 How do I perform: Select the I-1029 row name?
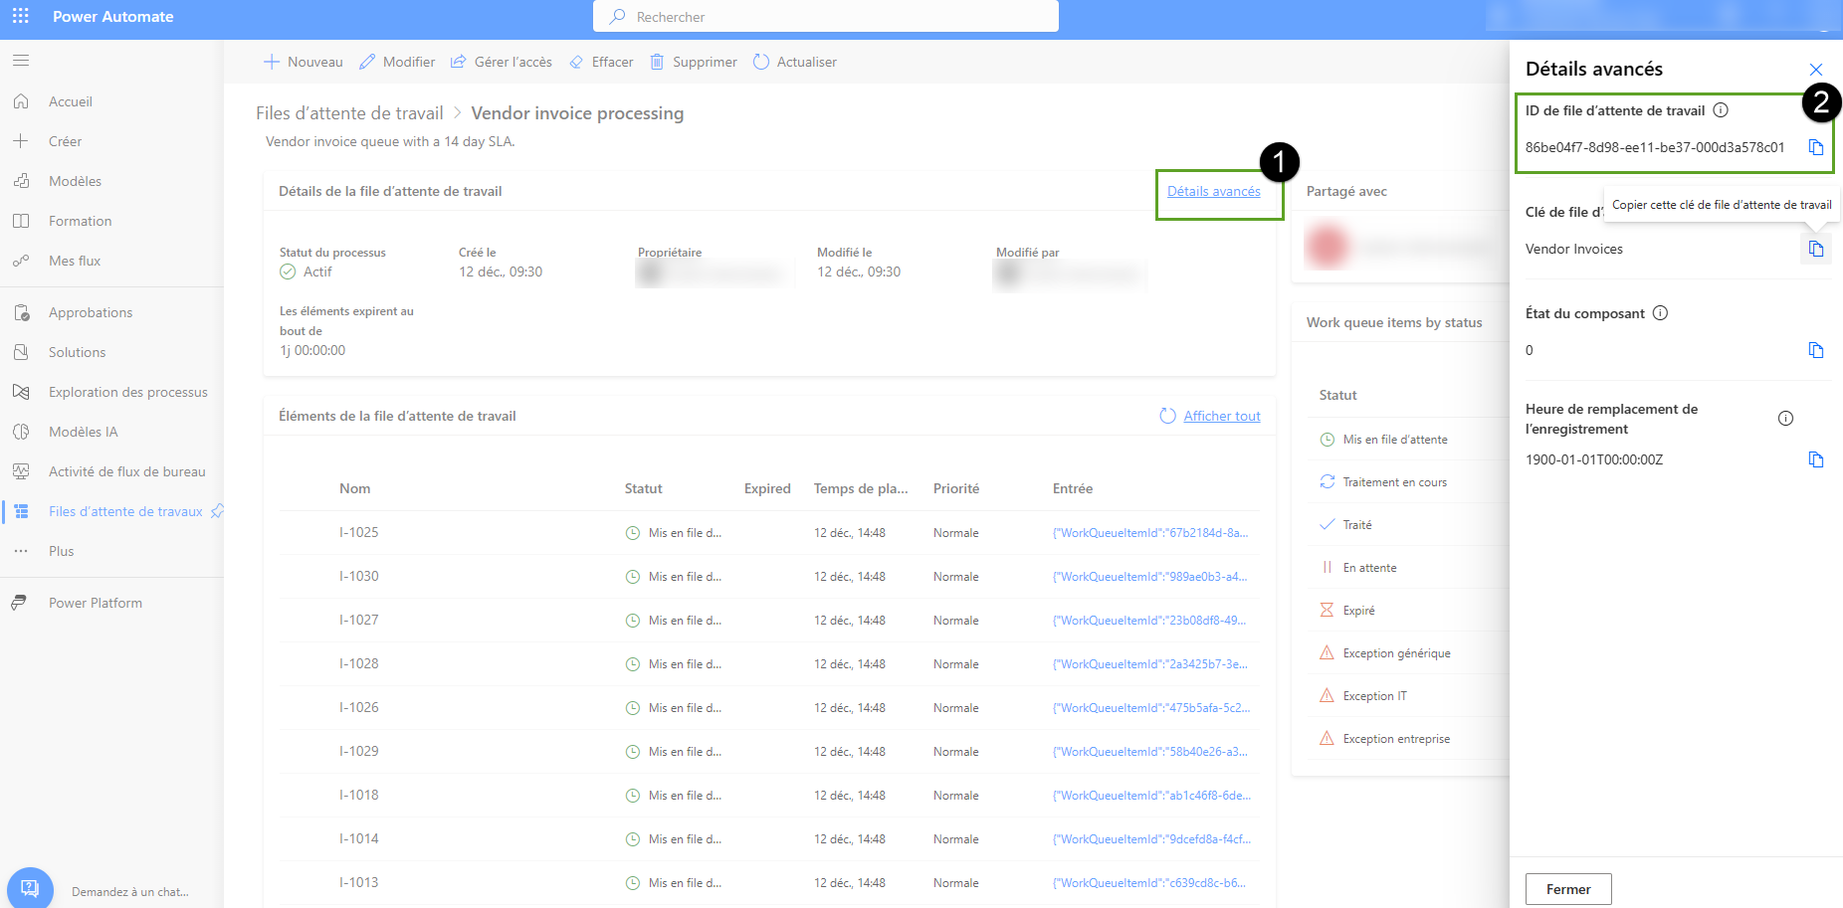click(358, 751)
